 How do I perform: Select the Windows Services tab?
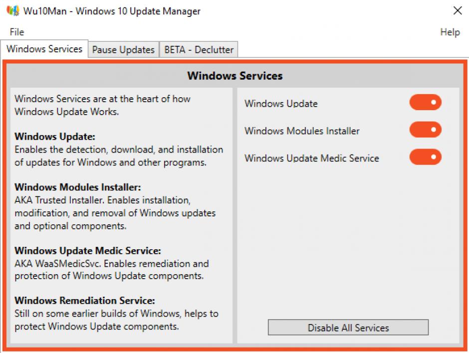[x=44, y=49]
